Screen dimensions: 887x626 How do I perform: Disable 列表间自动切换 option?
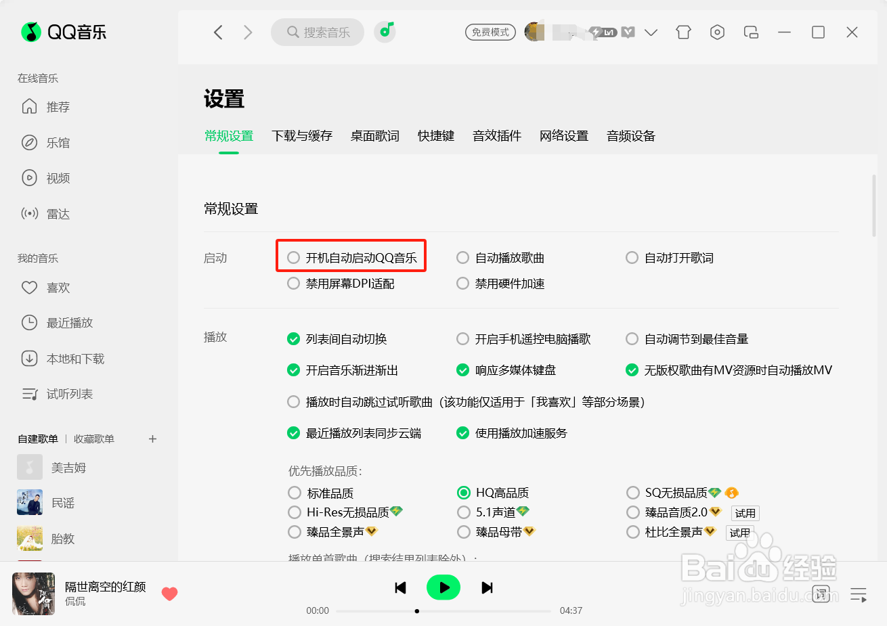pyautogui.click(x=293, y=338)
